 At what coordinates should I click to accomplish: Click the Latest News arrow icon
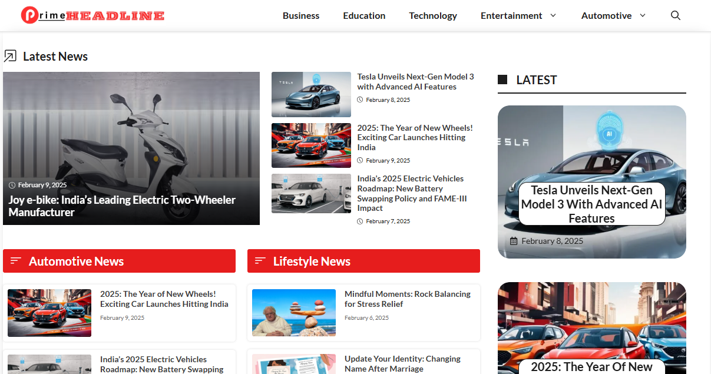(10, 57)
